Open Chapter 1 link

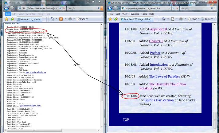pos(156,41)
